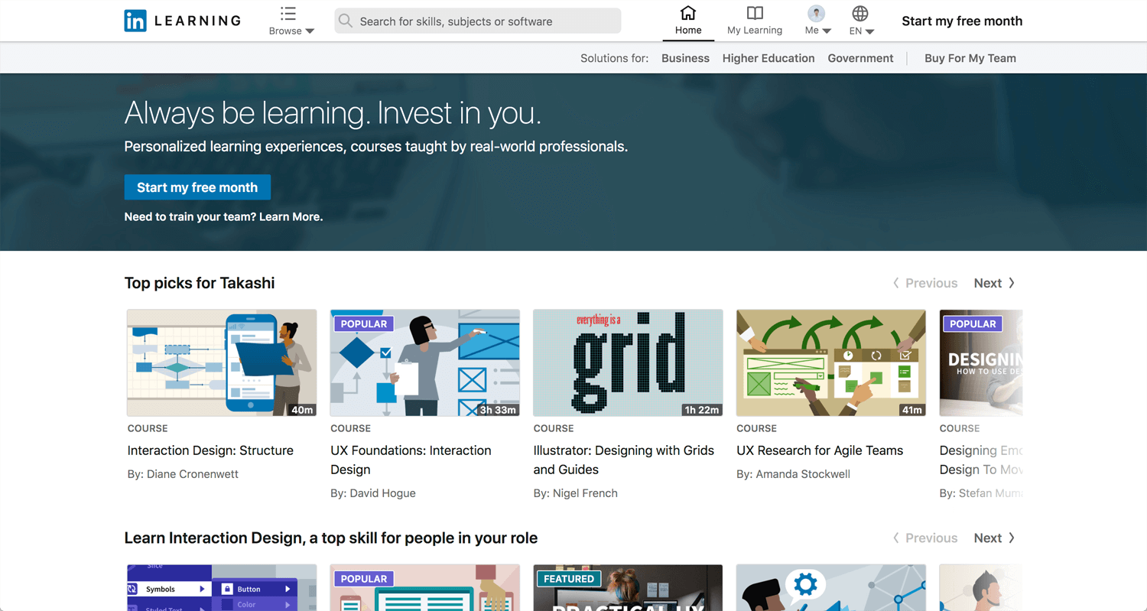Click Start my free month in header
Image resolution: width=1147 pixels, height=611 pixels.
962,21
